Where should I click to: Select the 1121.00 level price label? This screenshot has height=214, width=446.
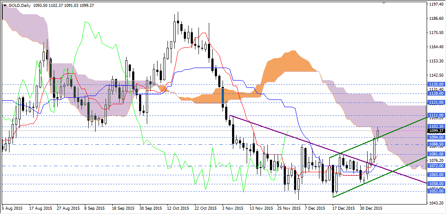[436, 102]
